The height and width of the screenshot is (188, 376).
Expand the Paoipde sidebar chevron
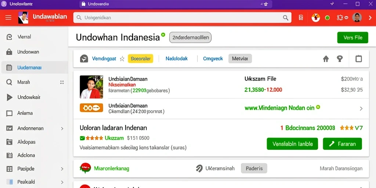[x=62, y=169]
